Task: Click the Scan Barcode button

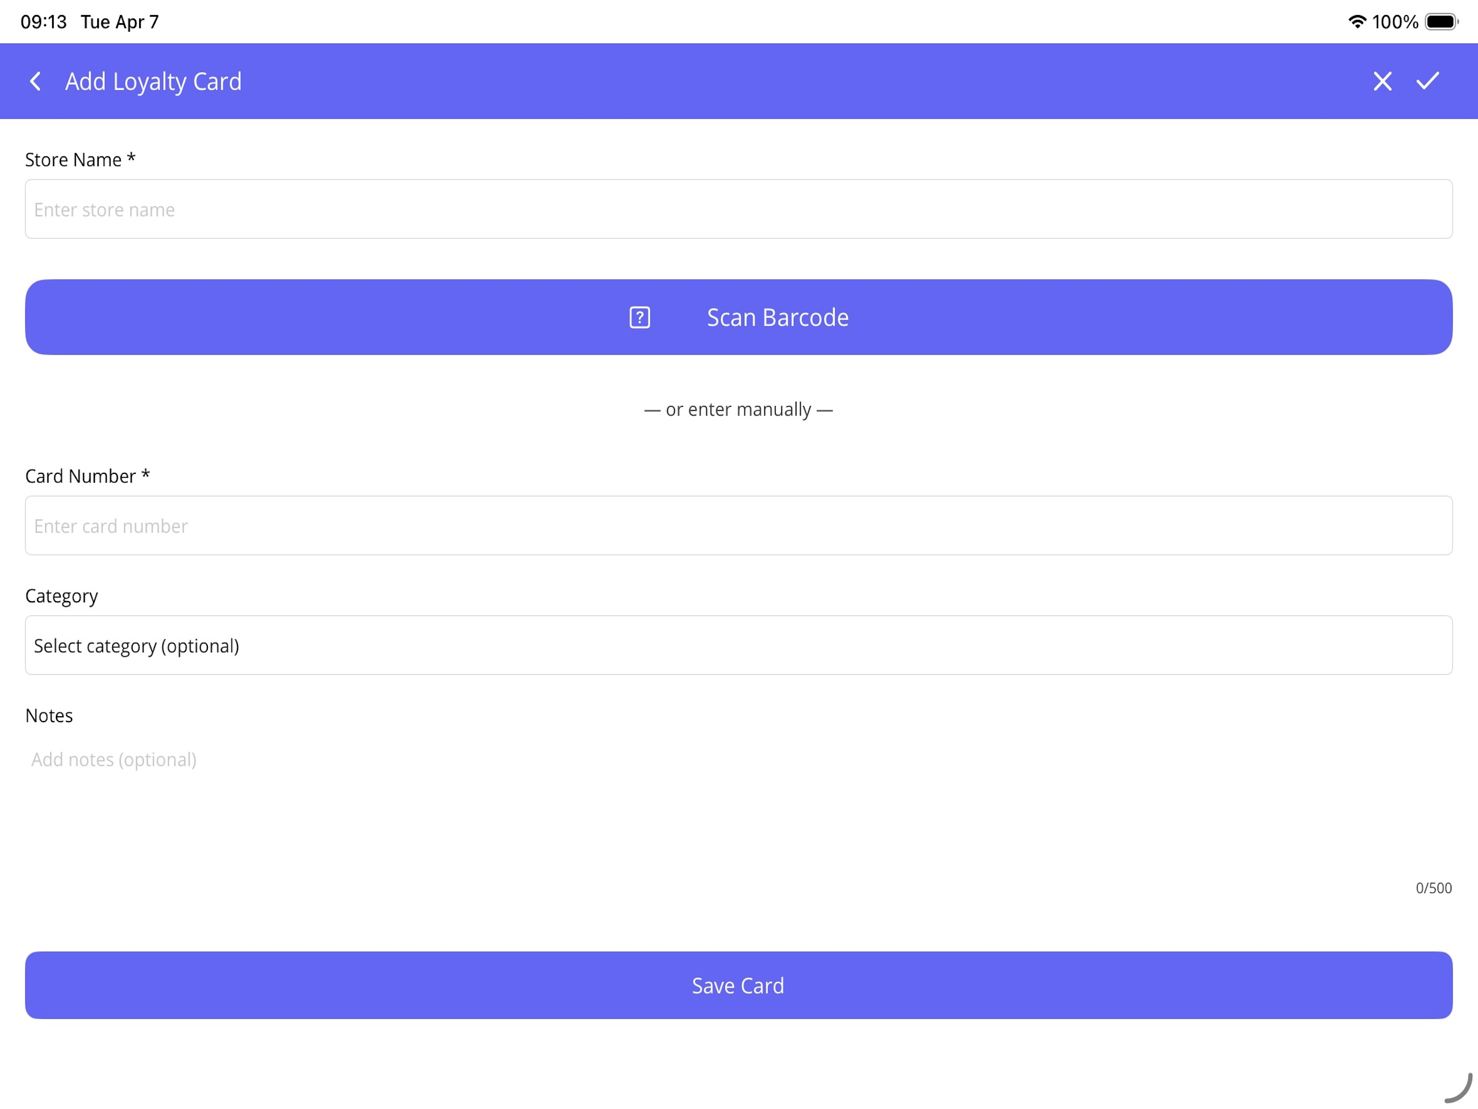Action: (739, 317)
